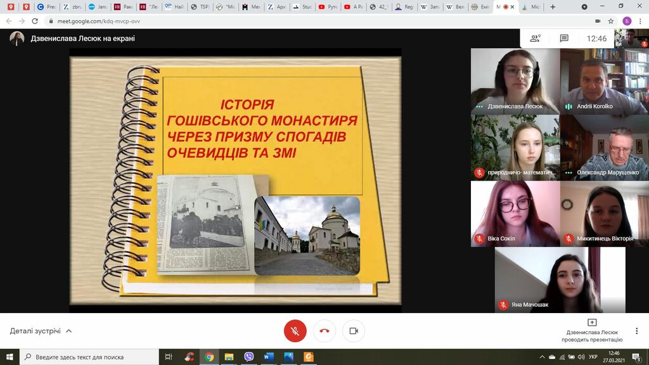Open Microsoft Word from the taskbar
Image resolution: width=649 pixels, height=365 pixels.
click(268, 357)
